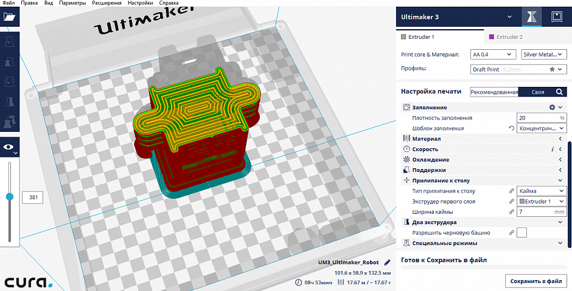Click the star icon in the profile box
This screenshot has width=572, height=291.
pos(552,69)
